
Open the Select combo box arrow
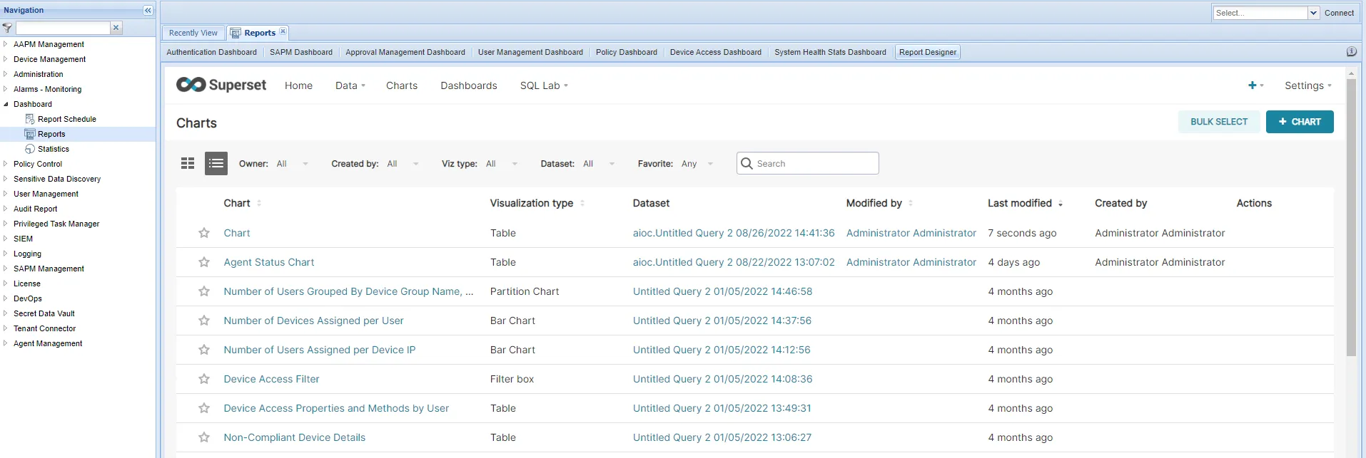pyautogui.click(x=1313, y=13)
